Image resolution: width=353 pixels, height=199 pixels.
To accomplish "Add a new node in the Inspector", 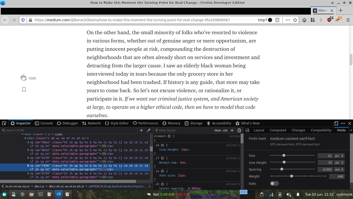I will 141,130.
